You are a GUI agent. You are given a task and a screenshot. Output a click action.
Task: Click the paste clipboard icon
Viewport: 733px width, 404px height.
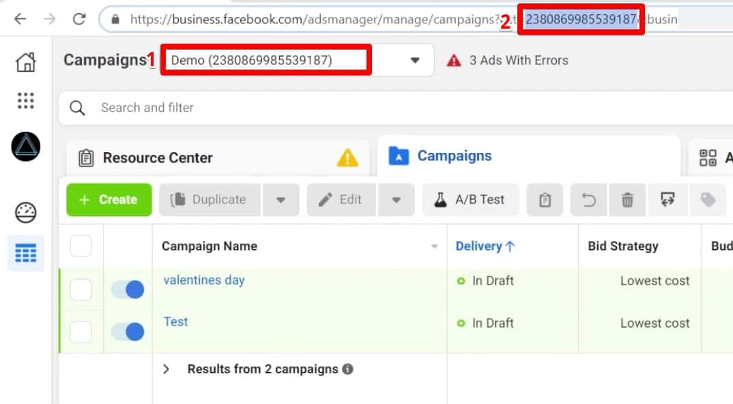click(x=545, y=199)
